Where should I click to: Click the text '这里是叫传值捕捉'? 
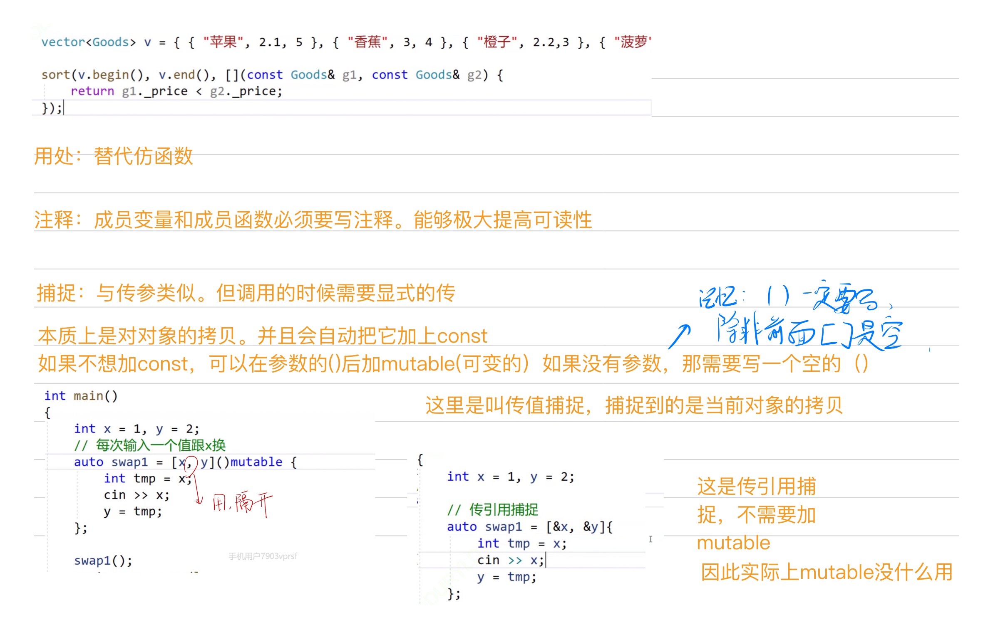tap(633, 405)
